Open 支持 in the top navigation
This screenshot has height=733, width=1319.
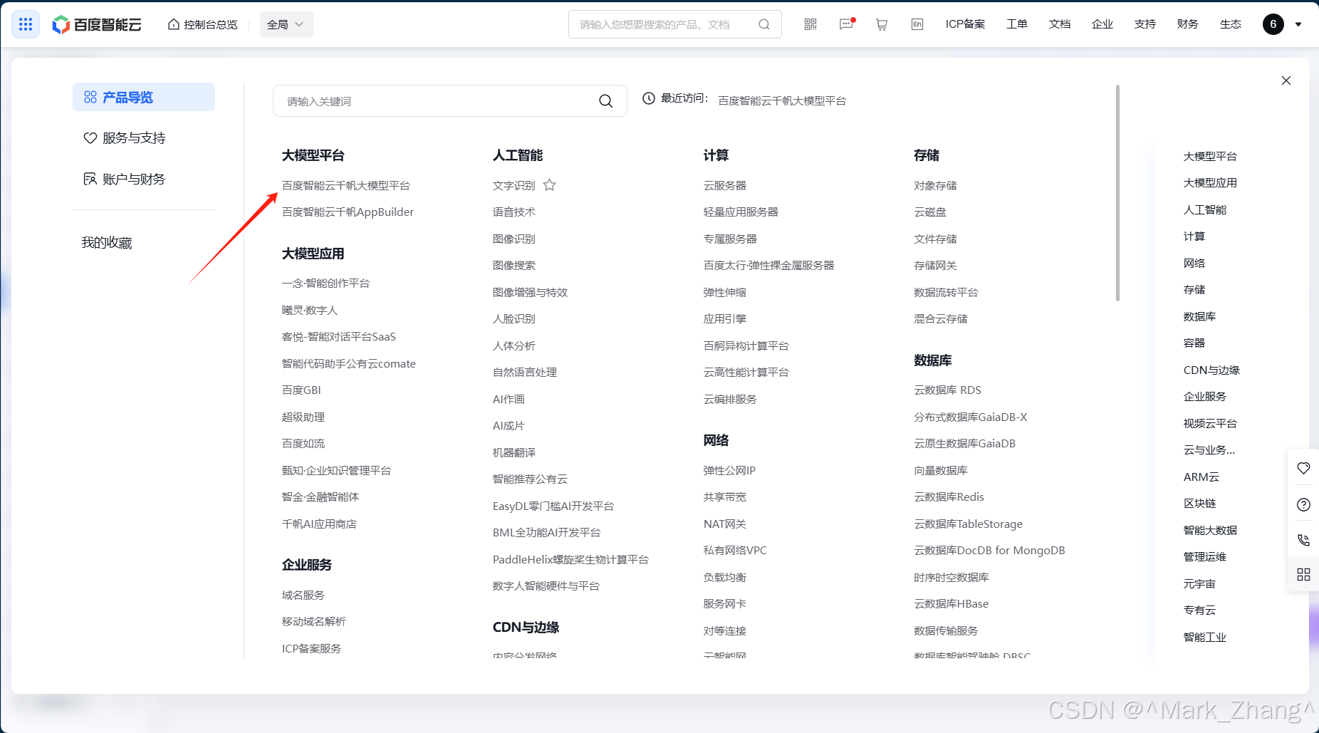(x=1145, y=24)
